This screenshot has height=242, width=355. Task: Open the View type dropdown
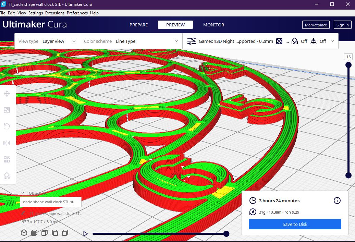click(47, 41)
